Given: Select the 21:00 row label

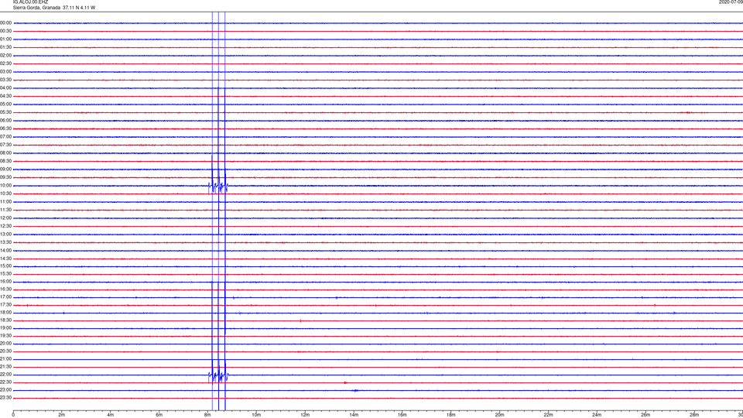Looking at the screenshot, I should (x=5, y=359).
